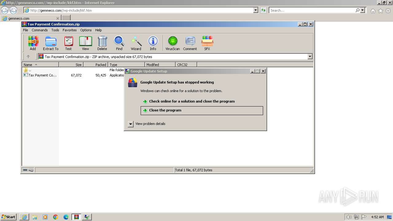This screenshot has height=221, width=393.
Task: Sort by the Packed column header
Action: coord(95,65)
